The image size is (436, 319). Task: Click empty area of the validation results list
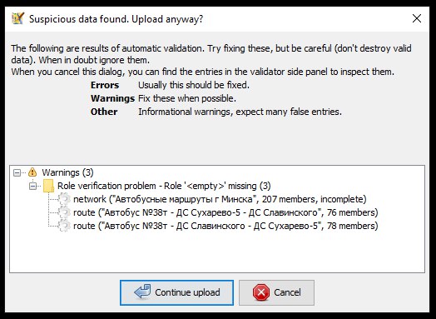click(217, 252)
